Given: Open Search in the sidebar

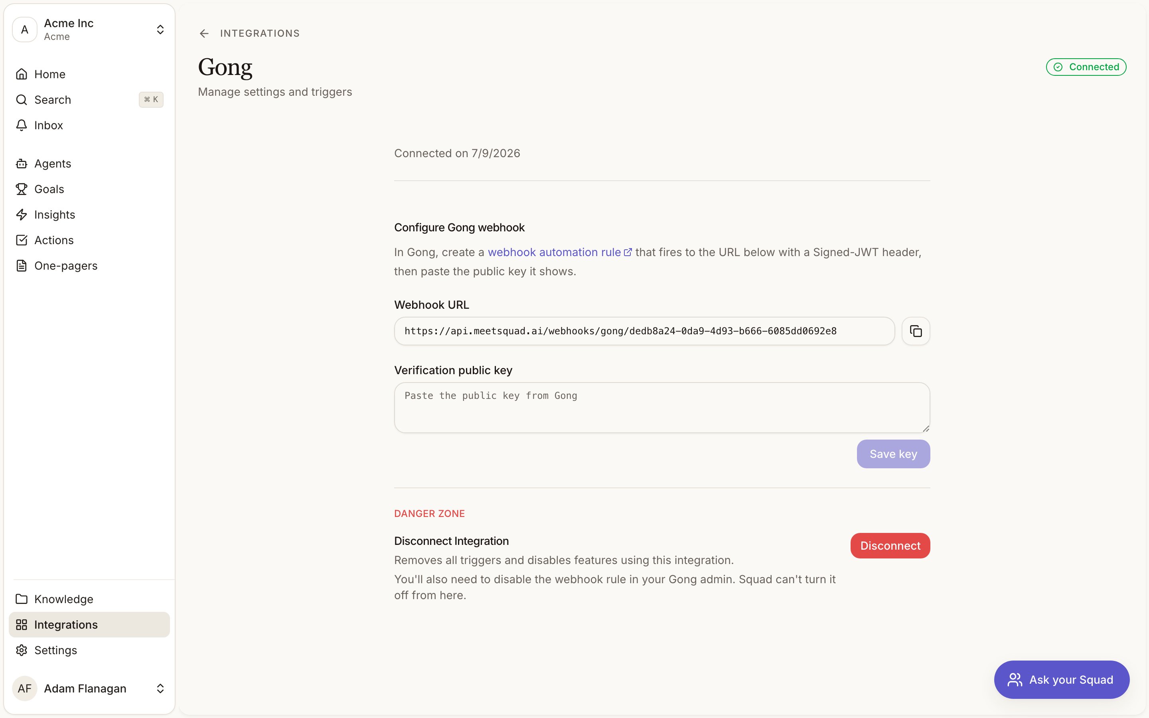Looking at the screenshot, I should [x=89, y=100].
